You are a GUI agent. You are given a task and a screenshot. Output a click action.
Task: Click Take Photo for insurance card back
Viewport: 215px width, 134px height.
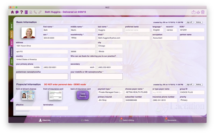(x=83, y=95)
